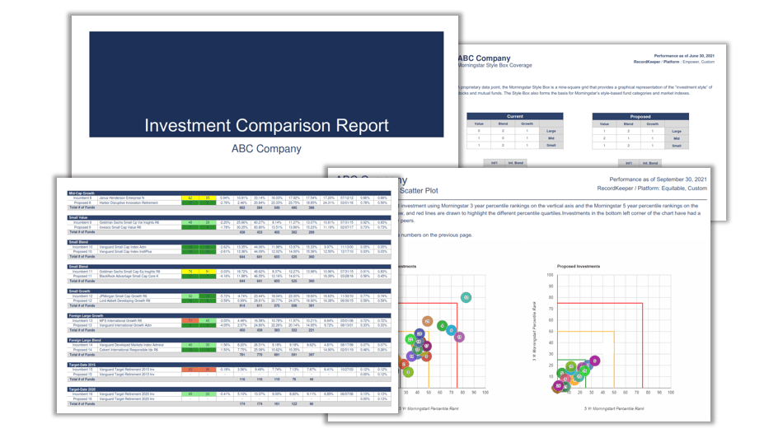Viewport: 764px width, 433px height.
Task: Select the teal top-right scatter point in Incumbent chart
Action: (466, 297)
